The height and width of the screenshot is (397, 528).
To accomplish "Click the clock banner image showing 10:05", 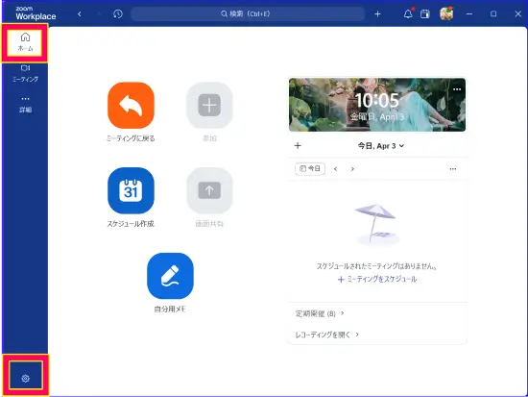I will coord(377,105).
